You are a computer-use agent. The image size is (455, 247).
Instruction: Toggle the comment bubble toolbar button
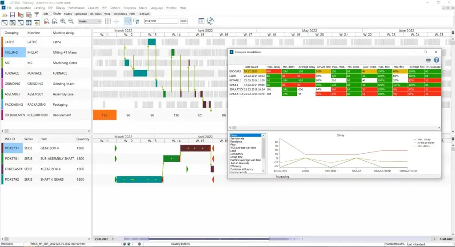point(128,21)
